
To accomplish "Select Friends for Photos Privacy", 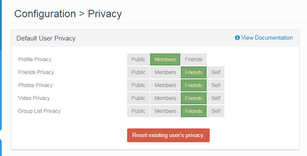I will (194, 85).
